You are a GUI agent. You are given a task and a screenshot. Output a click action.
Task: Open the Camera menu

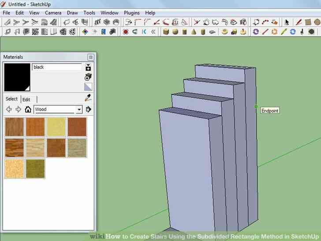click(53, 13)
